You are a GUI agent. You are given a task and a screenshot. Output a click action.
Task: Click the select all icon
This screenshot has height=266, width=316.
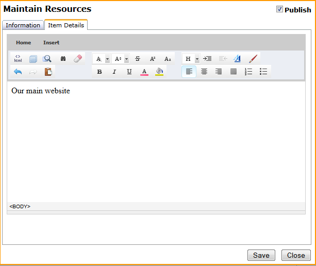pos(33,59)
